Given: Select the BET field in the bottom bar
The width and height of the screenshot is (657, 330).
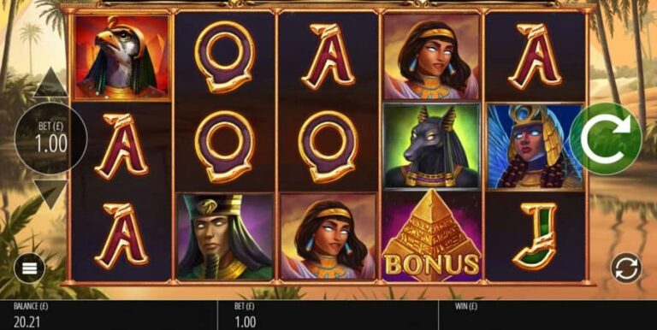Looking at the screenshot, I should pos(328,315).
